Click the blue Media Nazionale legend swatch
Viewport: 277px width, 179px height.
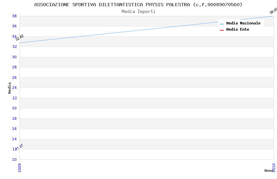coord(222,24)
